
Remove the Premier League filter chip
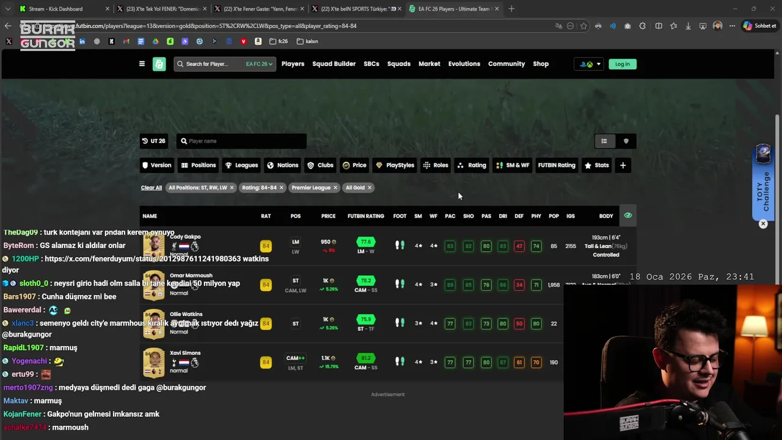coord(335,188)
